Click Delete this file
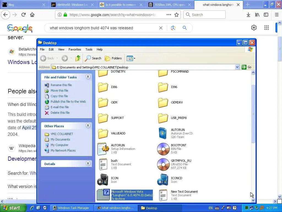Viewport: 282px width, 212px height. pyautogui.click(x=60, y=113)
